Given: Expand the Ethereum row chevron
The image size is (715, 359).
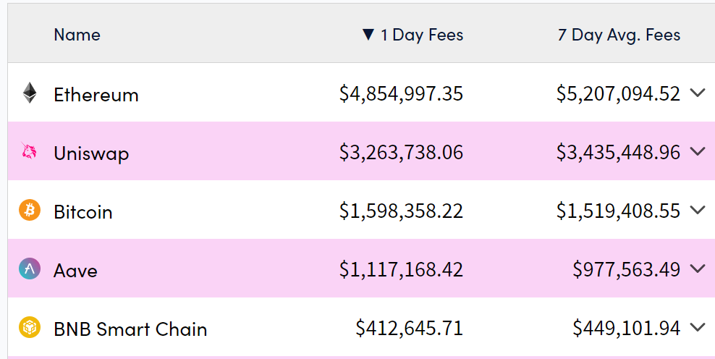Looking at the screenshot, I should (x=698, y=93).
